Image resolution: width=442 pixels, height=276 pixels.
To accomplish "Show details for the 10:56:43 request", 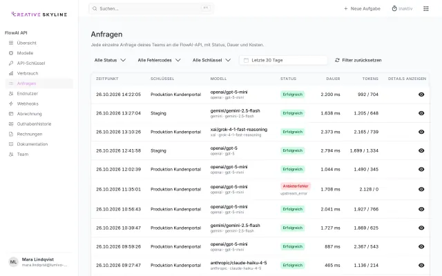I will (421, 209).
